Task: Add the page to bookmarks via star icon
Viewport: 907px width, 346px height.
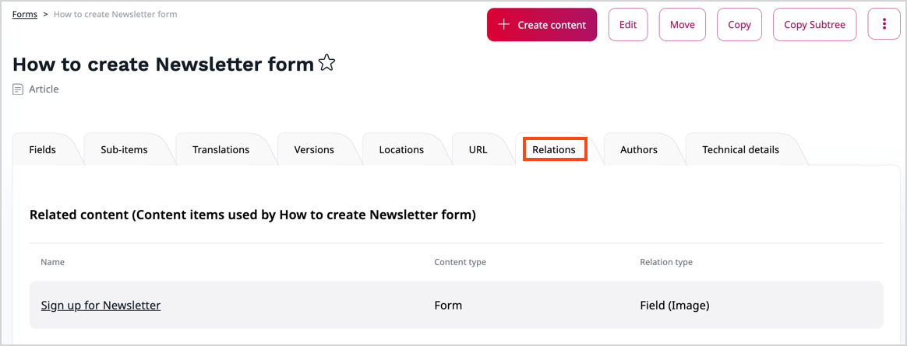Action: pos(327,64)
